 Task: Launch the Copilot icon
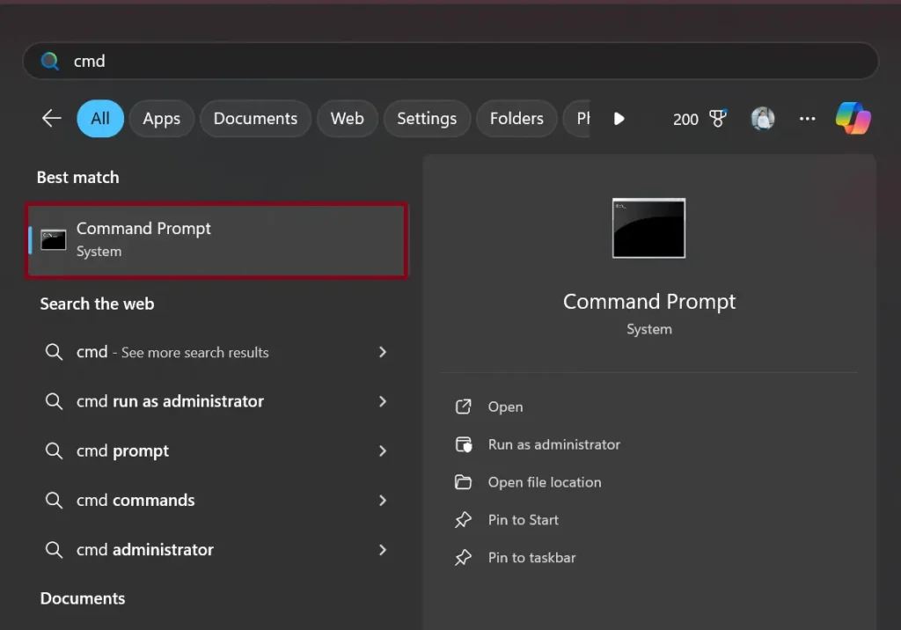coord(853,118)
